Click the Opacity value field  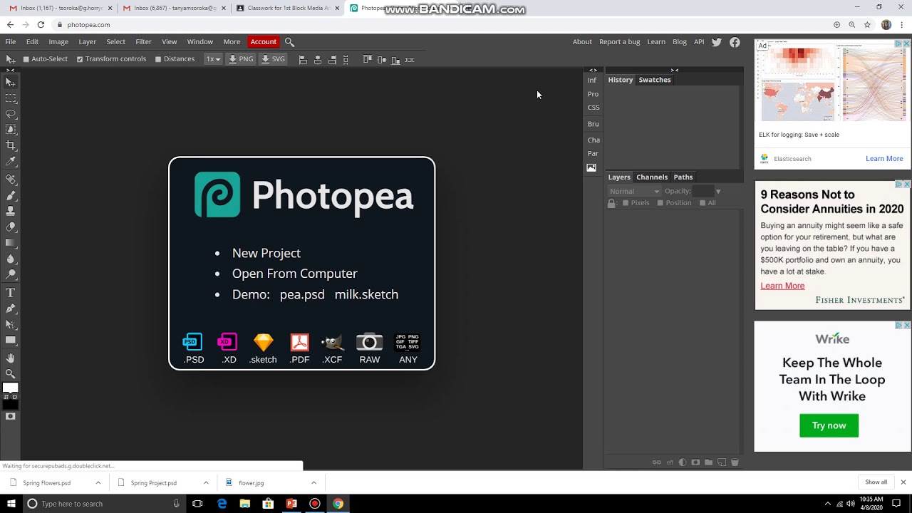click(703, 191)
